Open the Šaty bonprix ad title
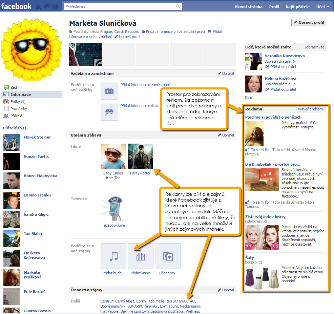The width and height of the screenshot is (334, 314). click(249, 258)
